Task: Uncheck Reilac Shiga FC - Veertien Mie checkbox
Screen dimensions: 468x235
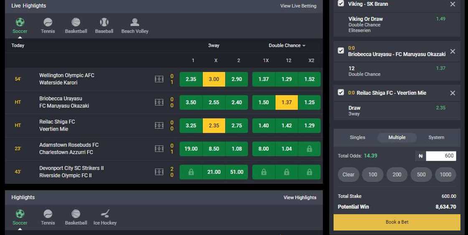Action: 341,92
